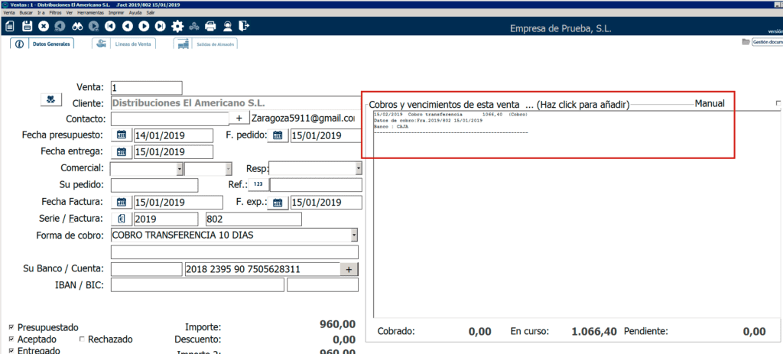Screen dimensions: 783x354
Task: Open the gear settings icon
Action: click(177, 27)
